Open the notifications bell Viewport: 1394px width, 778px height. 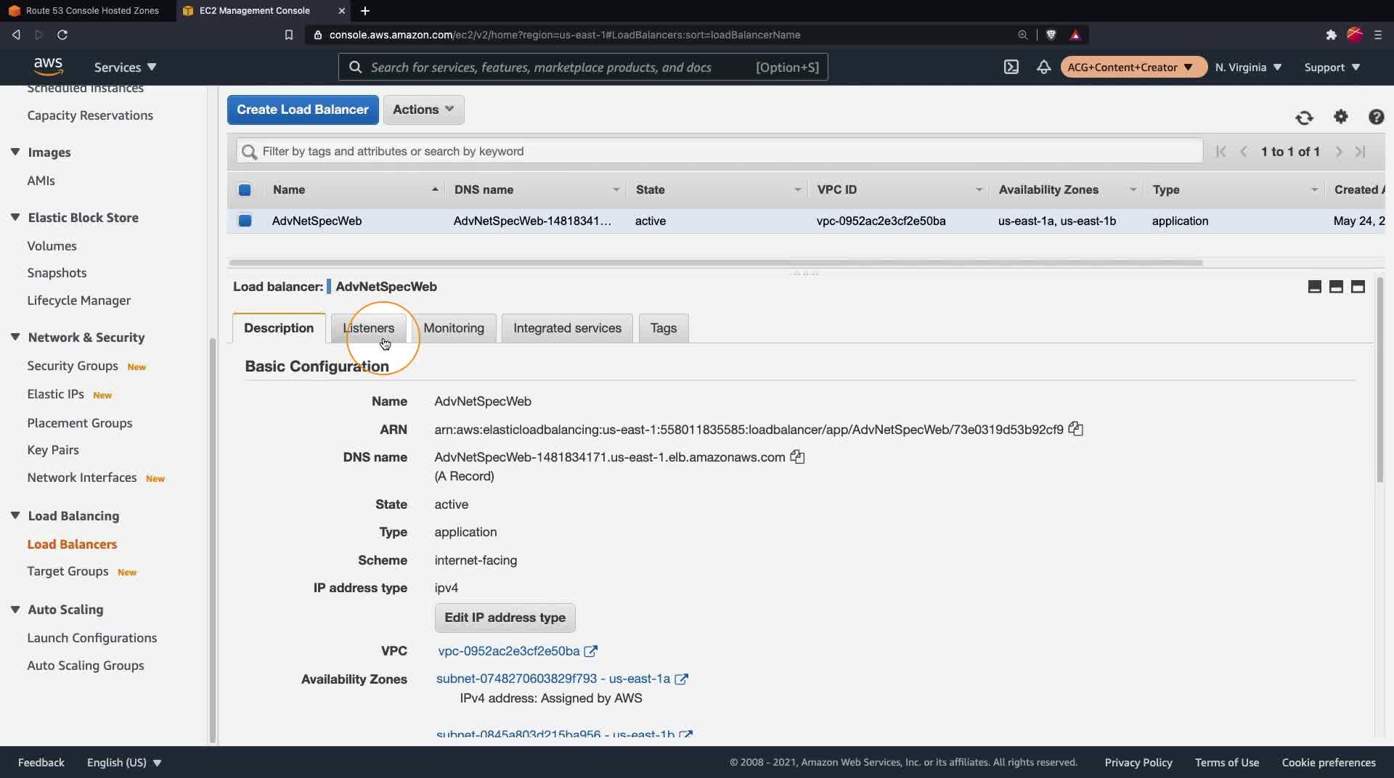click(1043, 67)
